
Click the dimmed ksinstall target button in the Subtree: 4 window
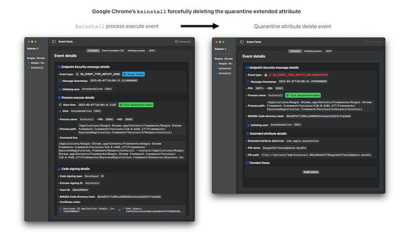point(373,42)
